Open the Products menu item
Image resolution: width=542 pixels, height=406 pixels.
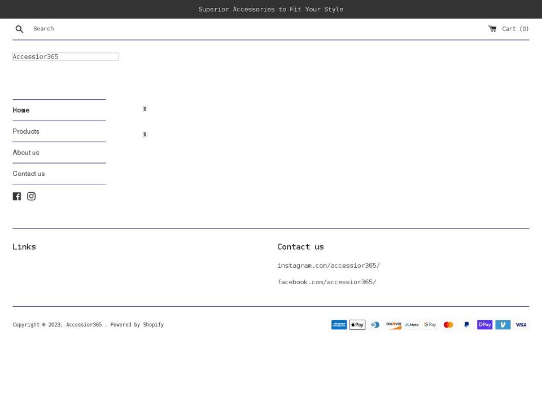coord(26,131)
